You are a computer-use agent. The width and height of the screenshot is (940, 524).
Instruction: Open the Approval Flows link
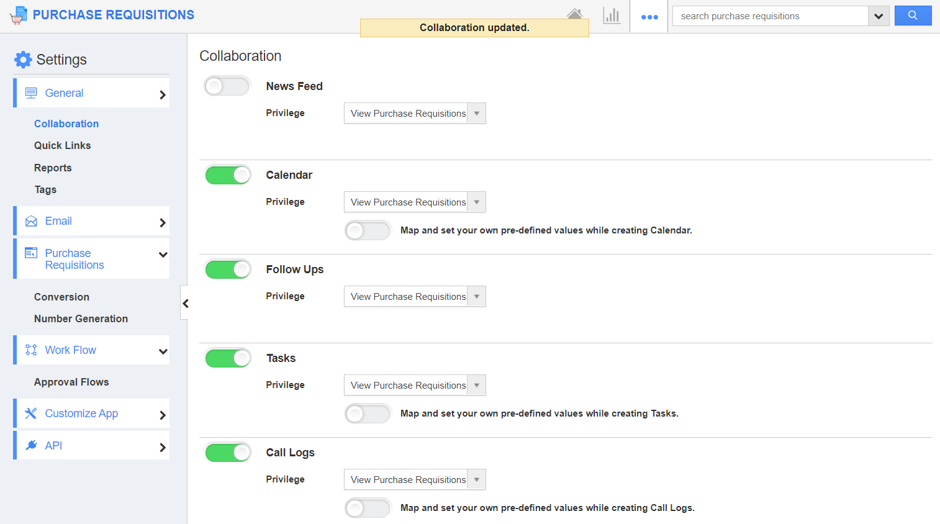coord(71,382)
